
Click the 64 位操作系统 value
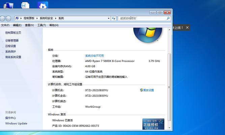point(94,72)
